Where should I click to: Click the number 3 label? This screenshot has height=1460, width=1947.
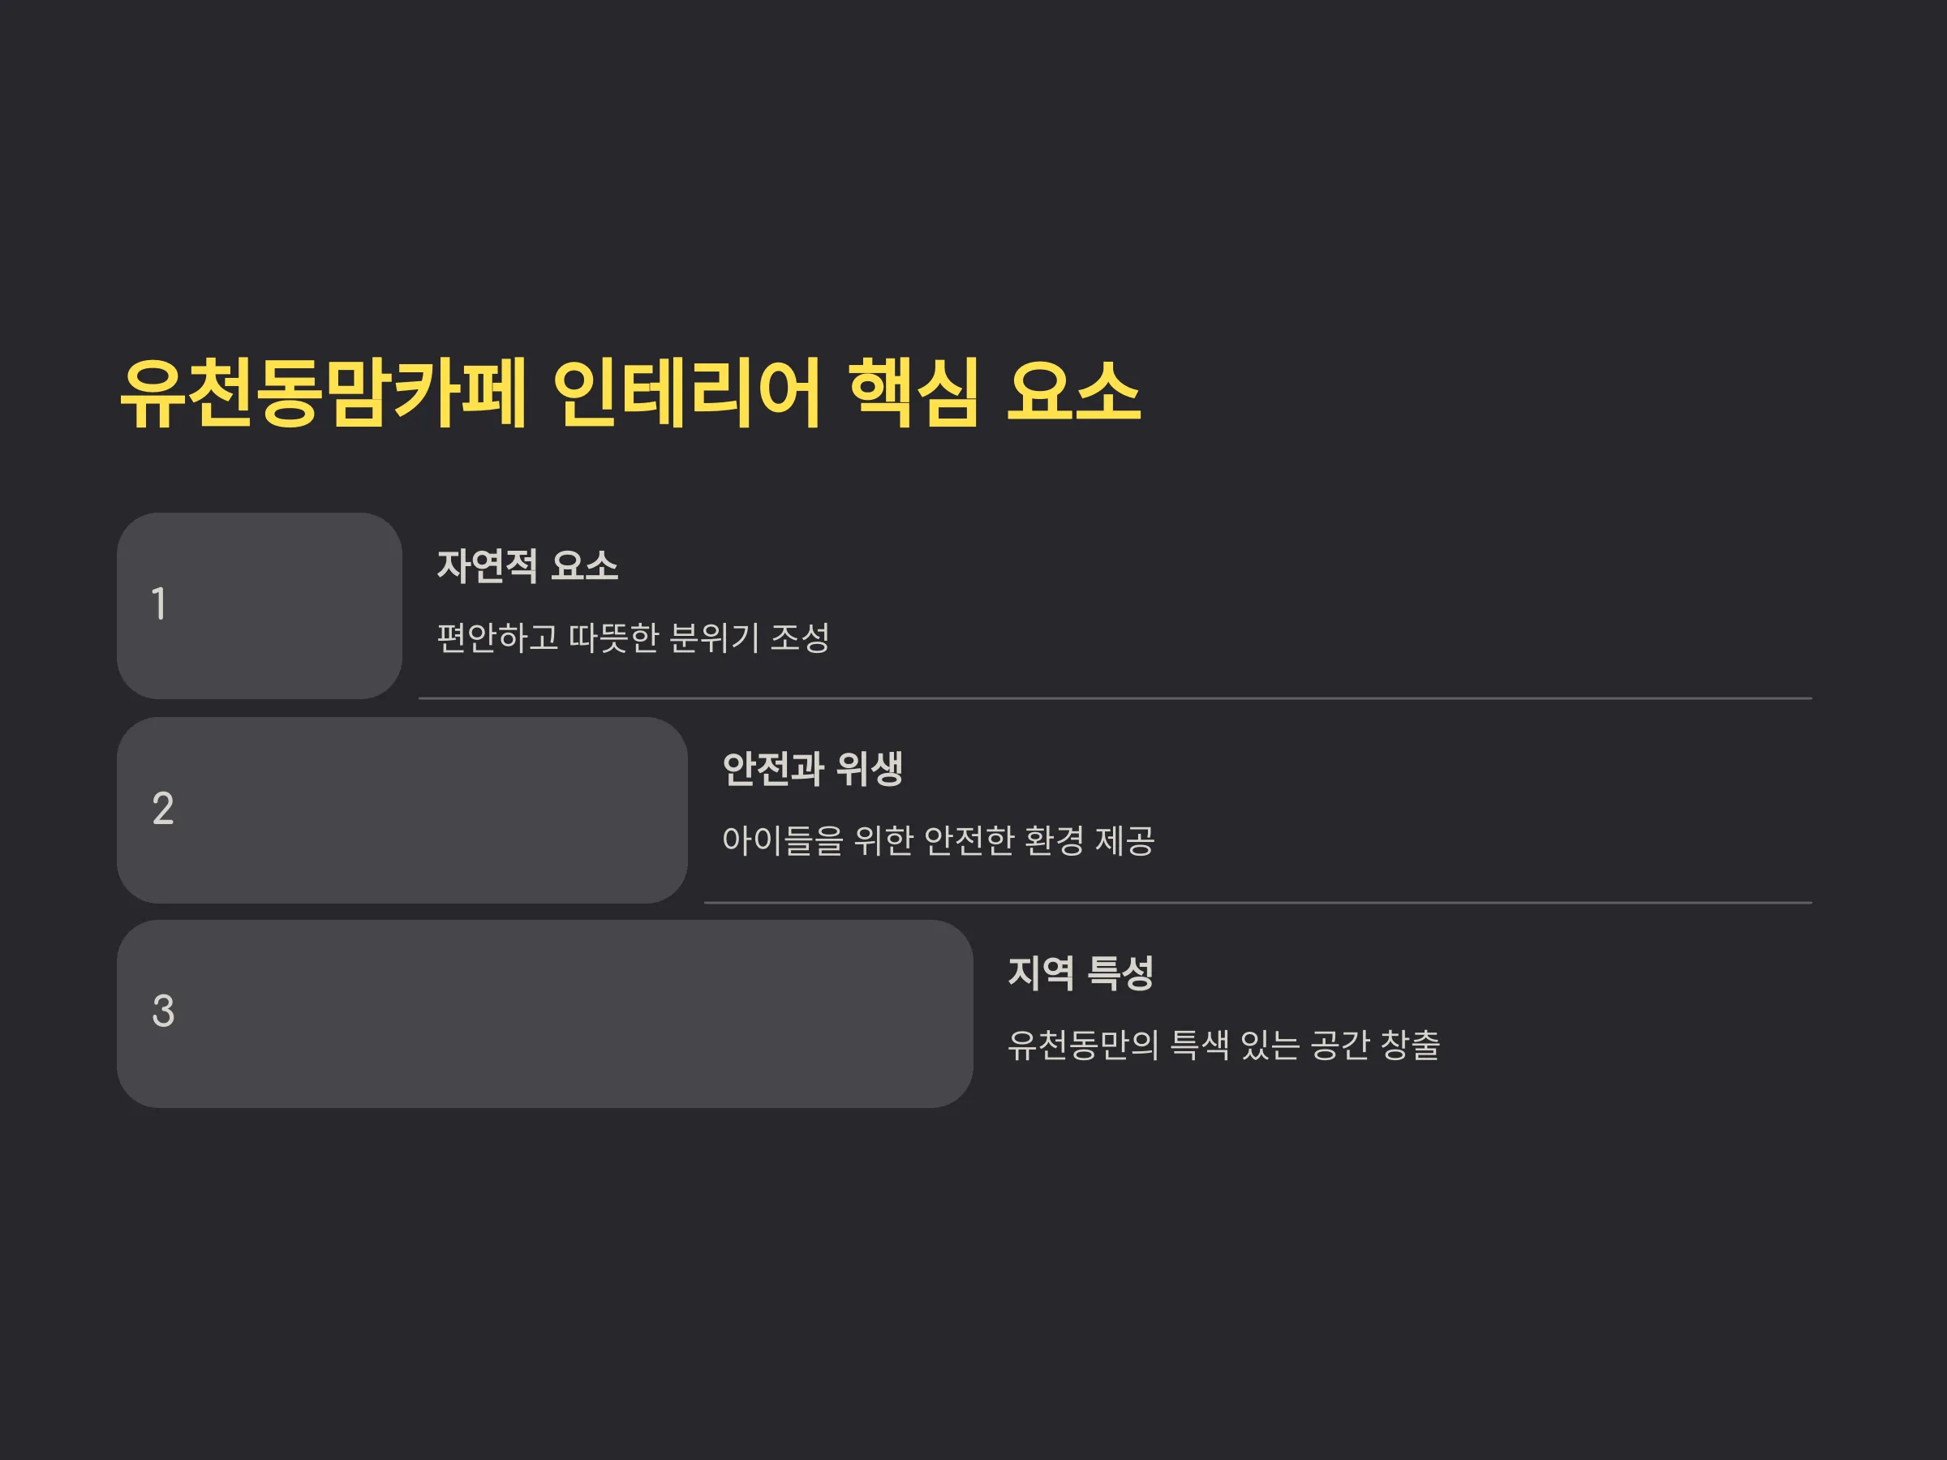[163, 1012]
